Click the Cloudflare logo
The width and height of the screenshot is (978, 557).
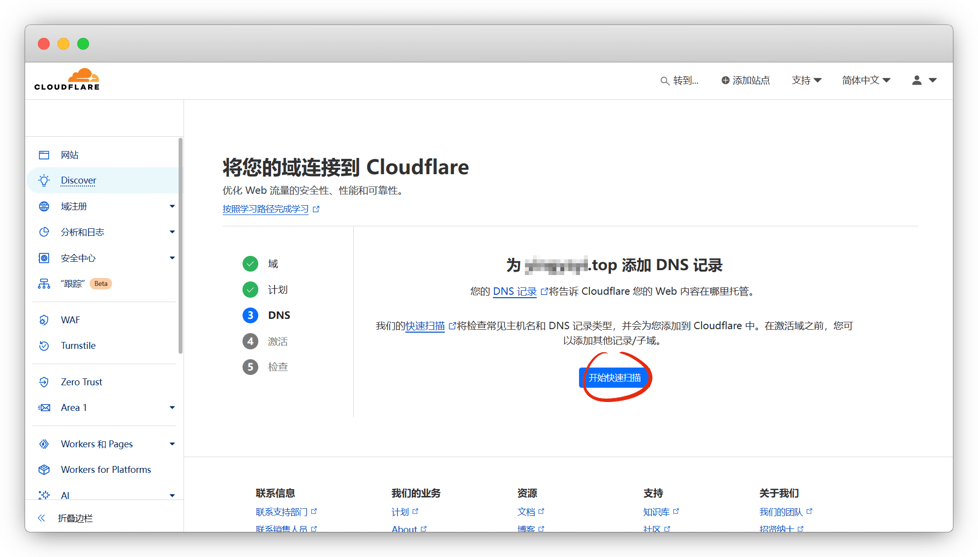click(67, 80)
